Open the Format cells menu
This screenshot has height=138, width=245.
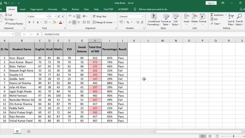203,20
